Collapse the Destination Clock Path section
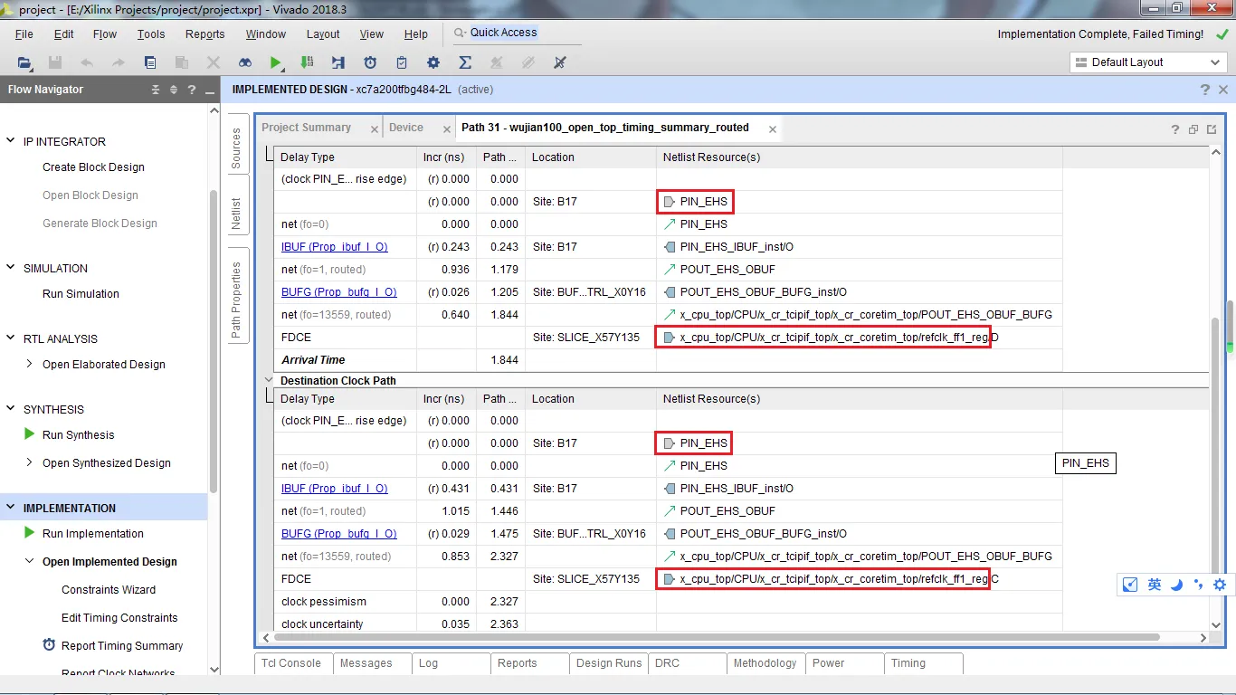Image resolution: width=1236 pixels, height=695 pixels. point(269,380)
